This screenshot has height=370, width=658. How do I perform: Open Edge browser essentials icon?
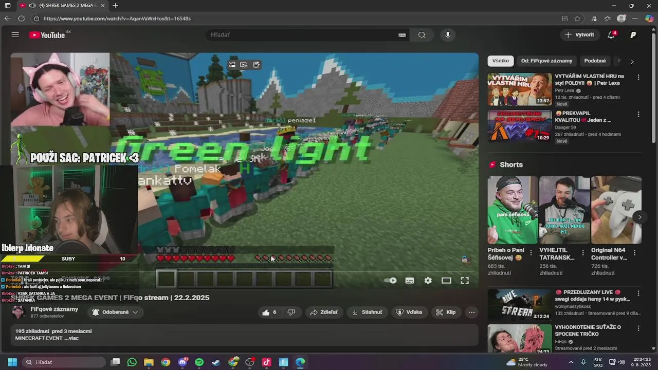[x=594, y=18]
